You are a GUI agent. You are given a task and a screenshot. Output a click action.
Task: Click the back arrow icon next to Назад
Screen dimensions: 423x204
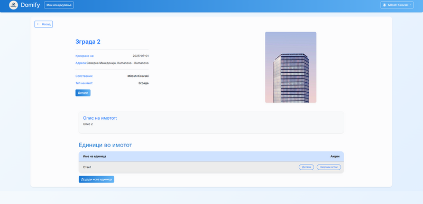(x=38, y=24)
